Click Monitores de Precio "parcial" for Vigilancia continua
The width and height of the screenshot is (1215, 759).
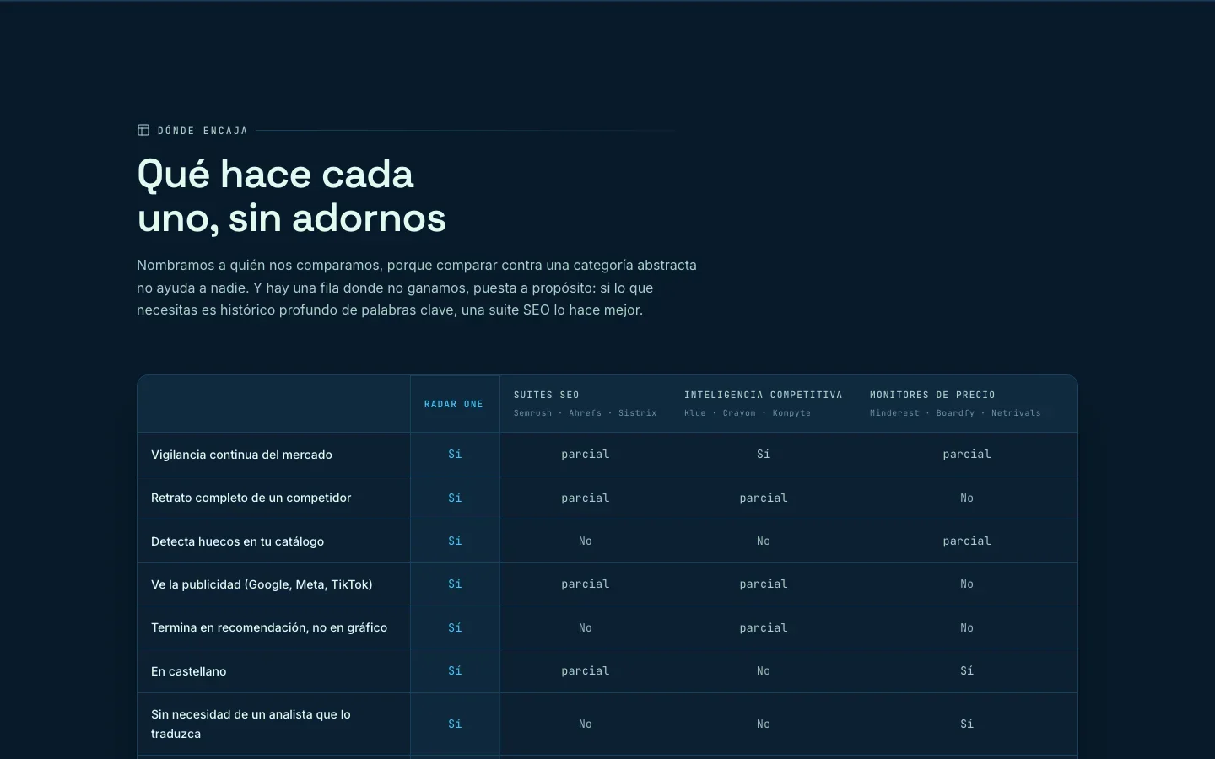pyautogui.click(x=967, y=455)
